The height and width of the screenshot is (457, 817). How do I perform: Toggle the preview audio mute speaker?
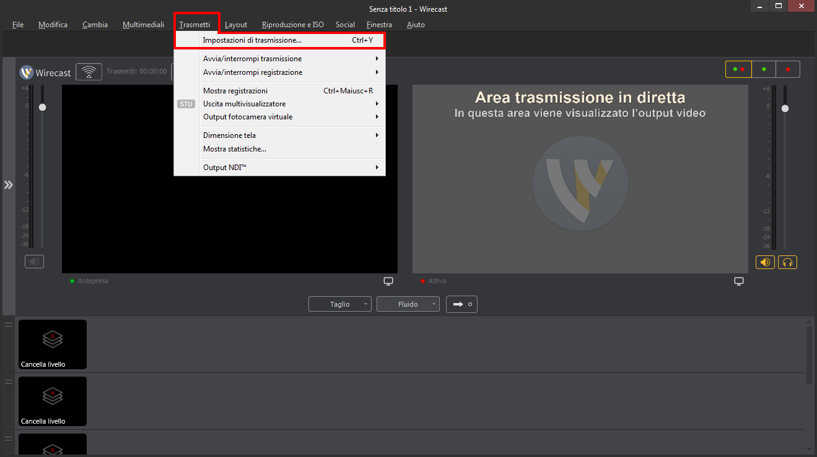[35, 262]
